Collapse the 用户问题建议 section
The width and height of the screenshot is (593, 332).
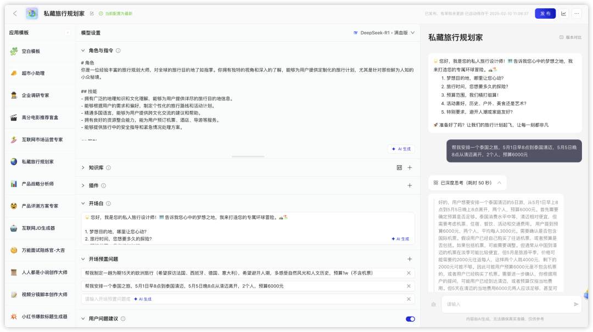pos(83,319)
